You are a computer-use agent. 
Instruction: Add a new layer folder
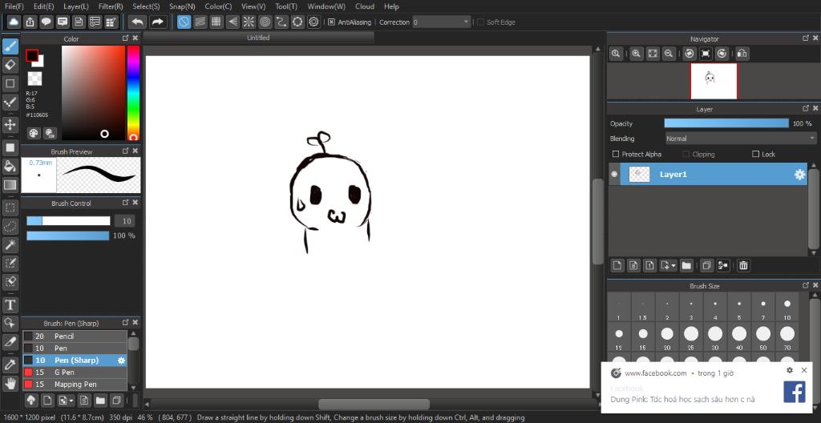click(686, 265)
